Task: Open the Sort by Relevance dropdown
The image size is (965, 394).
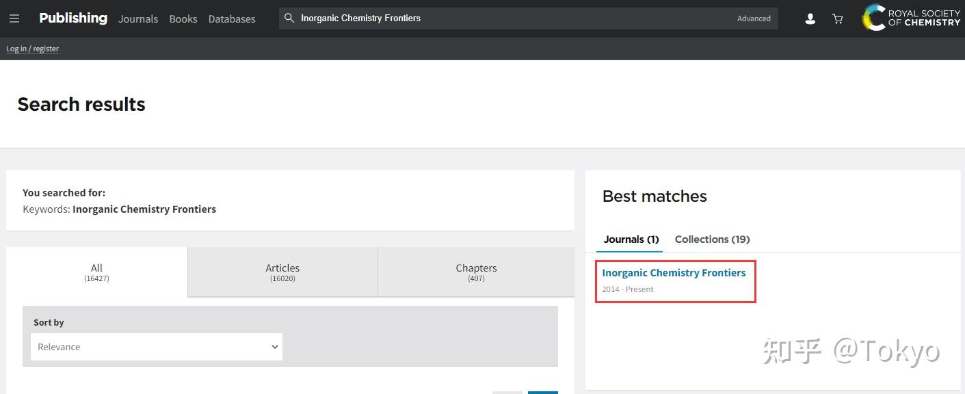Action: click(157, 347)
